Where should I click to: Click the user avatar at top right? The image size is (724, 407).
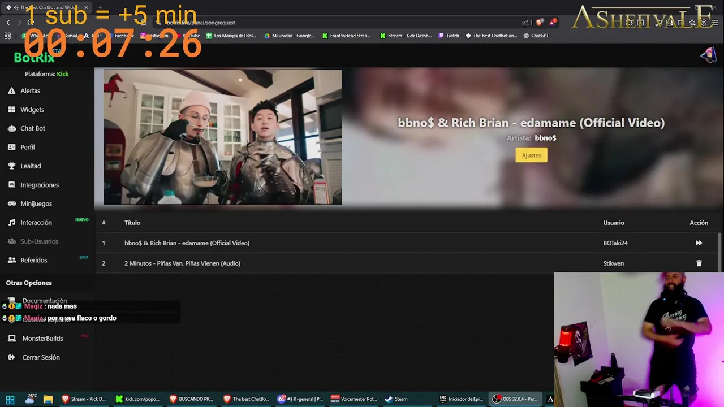pyautogui.click(x=708, y=55)
